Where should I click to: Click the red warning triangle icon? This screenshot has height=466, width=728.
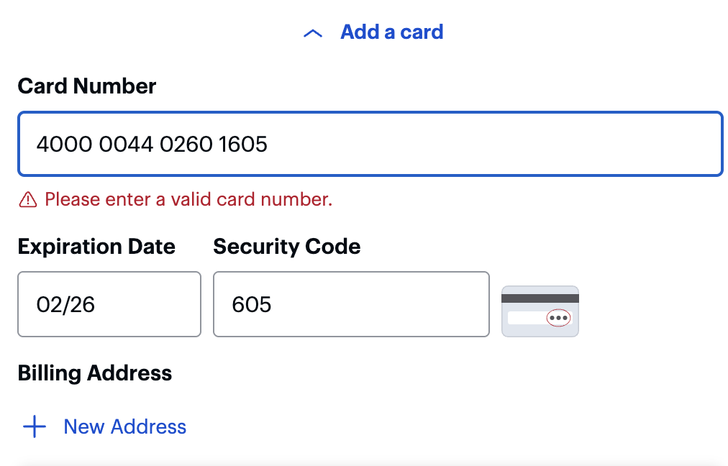coord(27,199)
